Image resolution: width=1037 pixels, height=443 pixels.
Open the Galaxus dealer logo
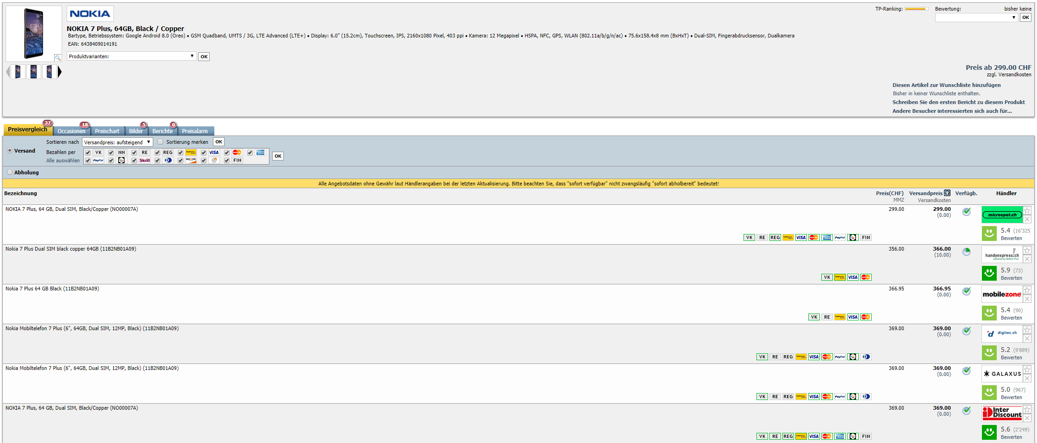tap(1002, 374)
